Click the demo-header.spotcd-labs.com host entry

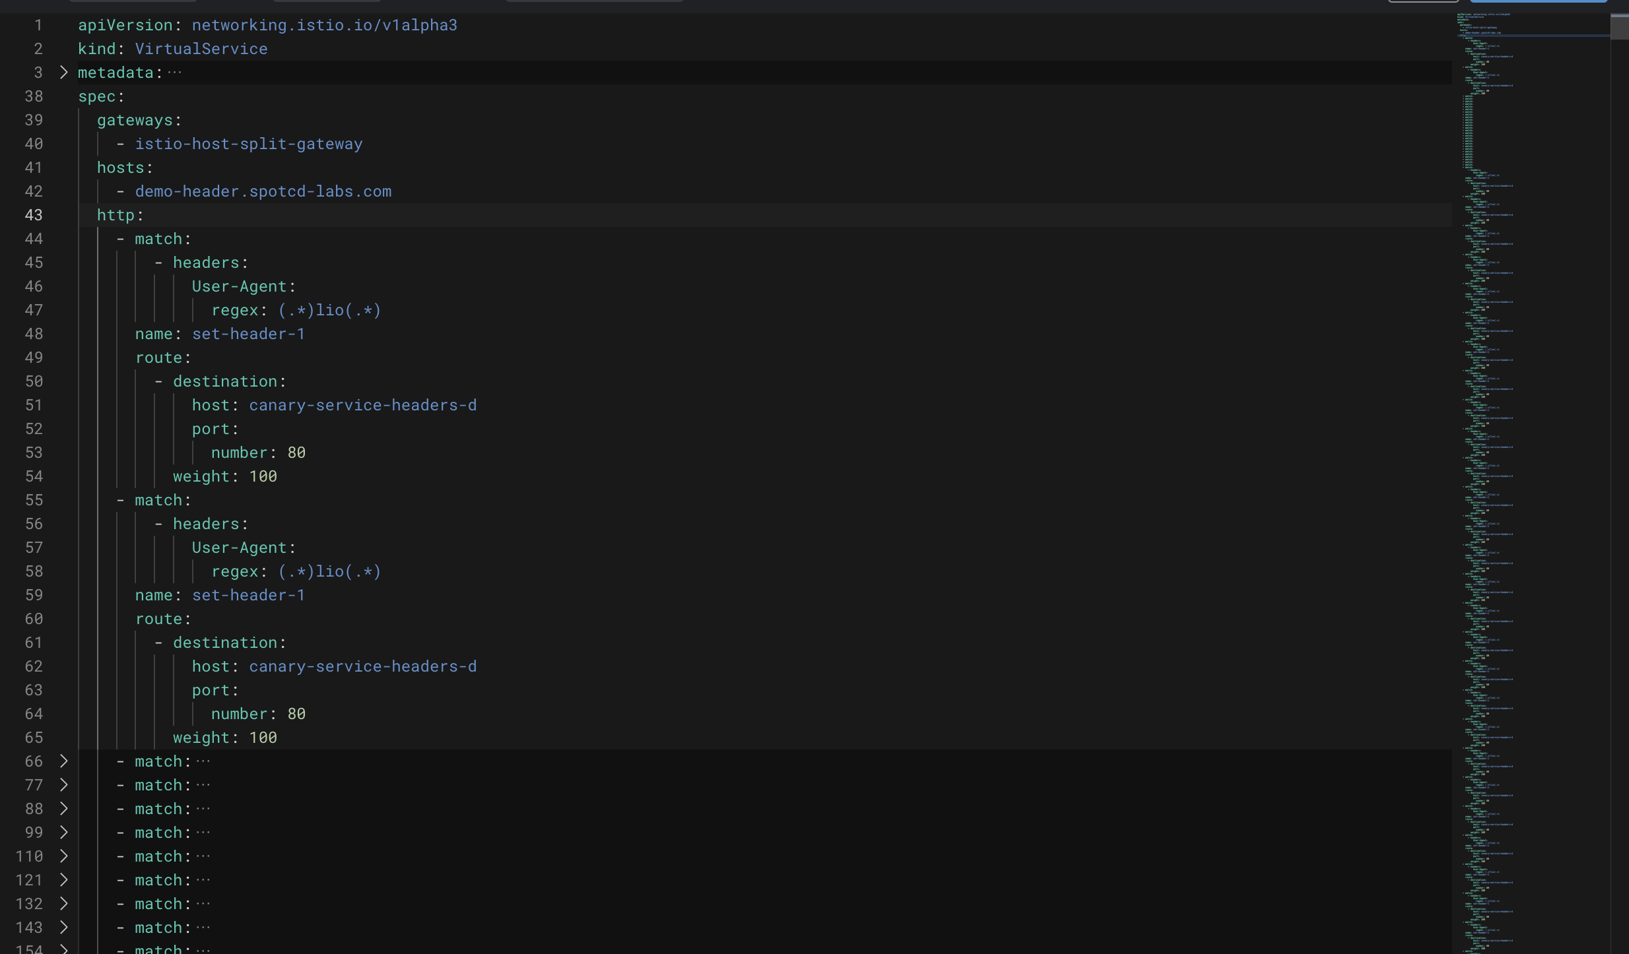click(x=263, y=191)
